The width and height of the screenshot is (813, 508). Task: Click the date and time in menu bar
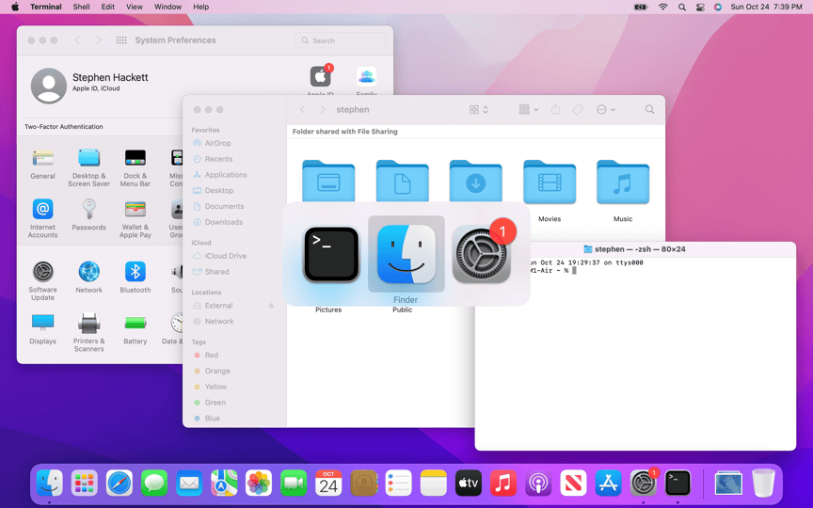point(766,7)
